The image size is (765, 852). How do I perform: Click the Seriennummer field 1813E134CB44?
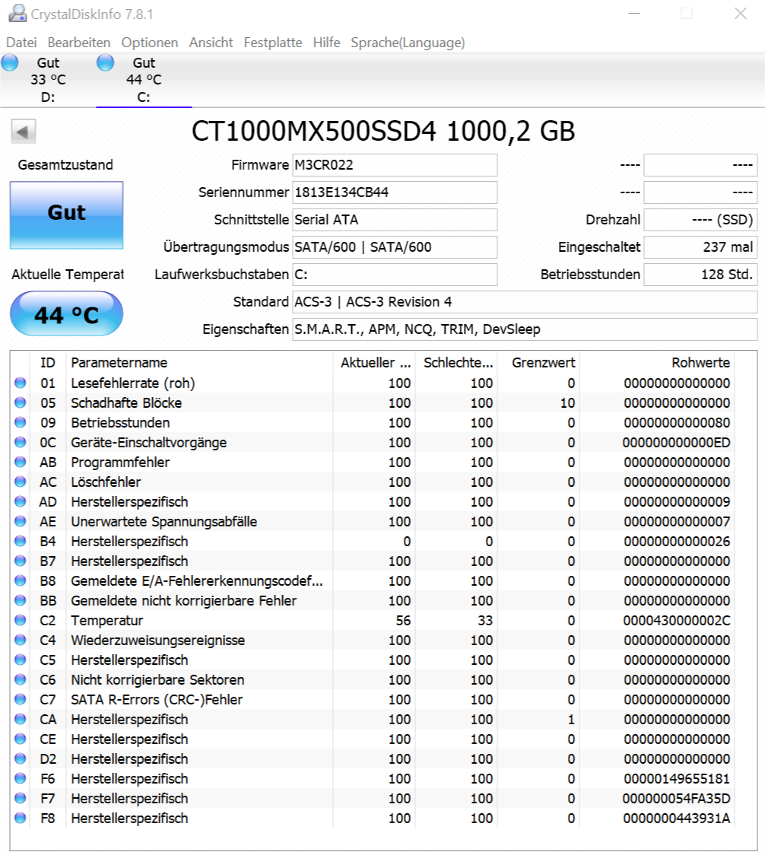coord(395,192)
